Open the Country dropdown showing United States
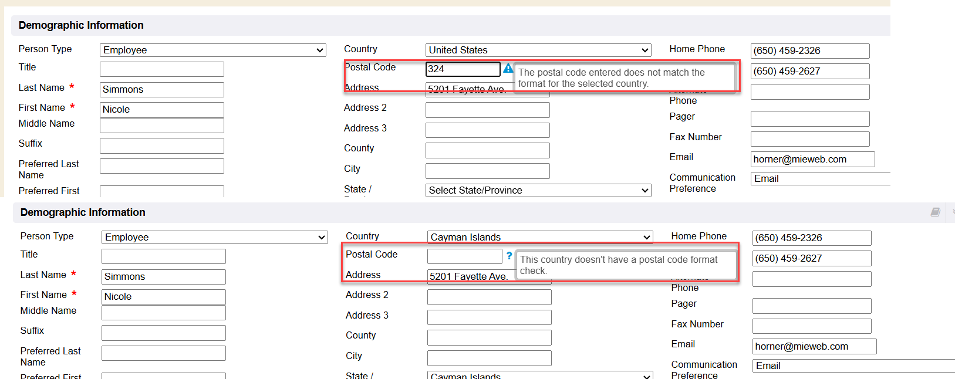 tap(538, 50)
